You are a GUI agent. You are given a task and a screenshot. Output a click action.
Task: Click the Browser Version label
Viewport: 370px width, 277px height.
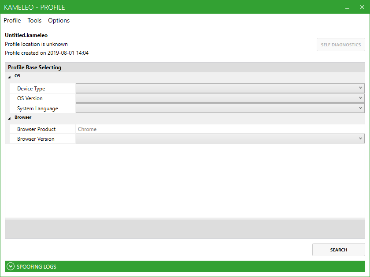[36, 139]
